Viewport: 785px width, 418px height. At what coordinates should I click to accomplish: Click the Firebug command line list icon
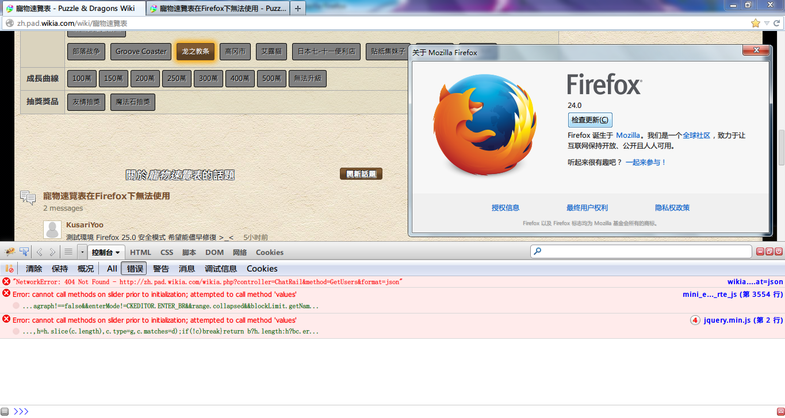click(x=68, y=252)
